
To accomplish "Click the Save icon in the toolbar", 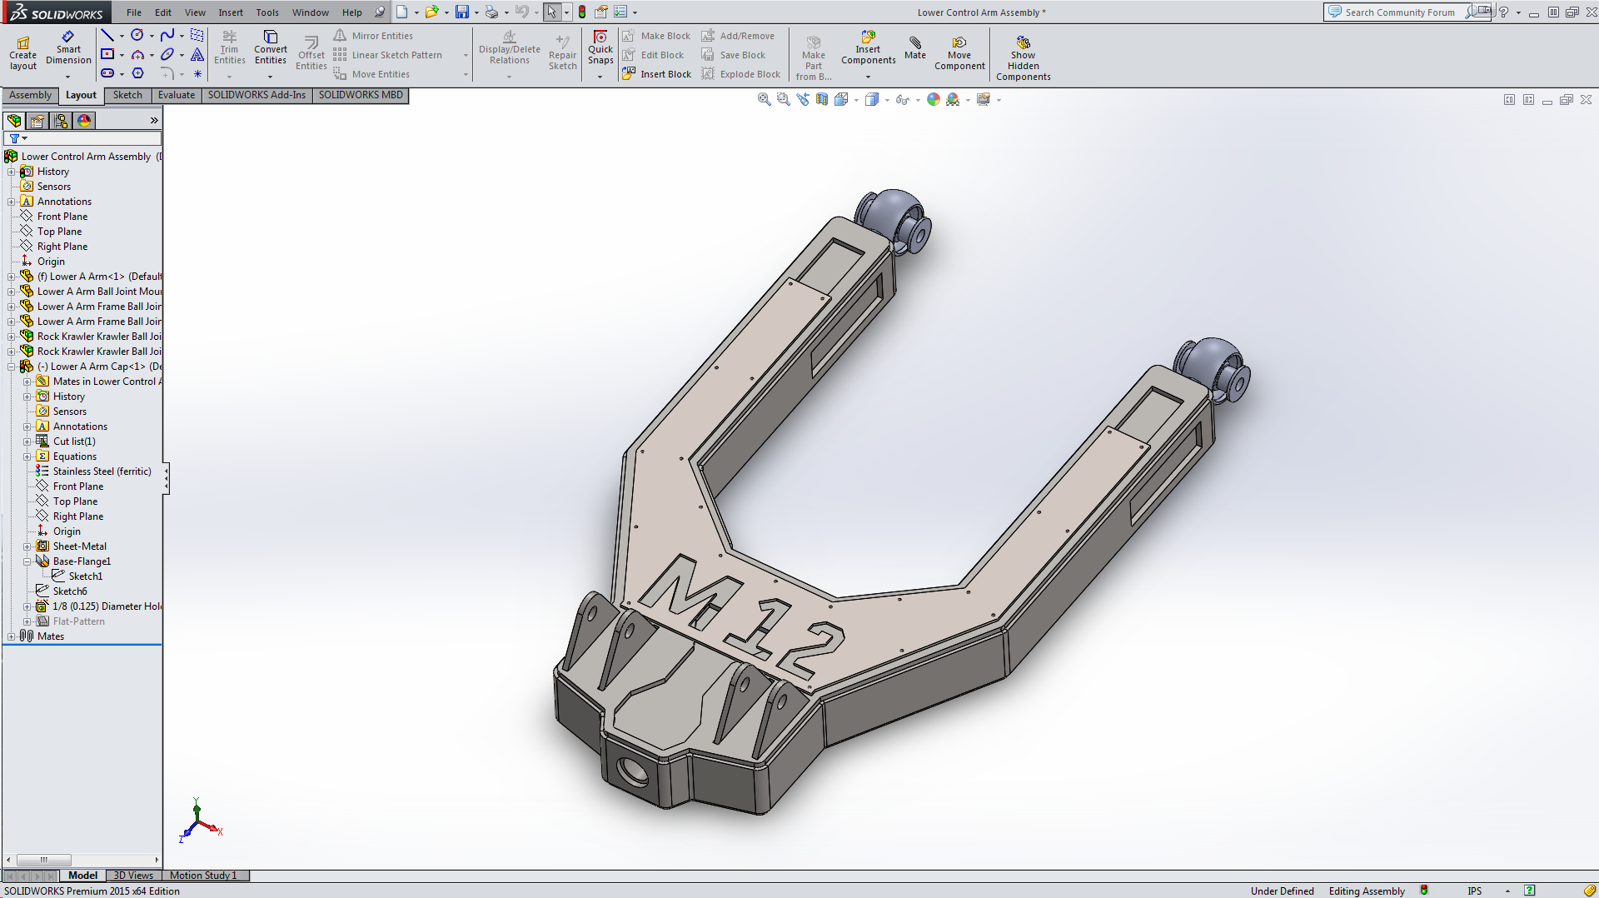I will [462, 12].
